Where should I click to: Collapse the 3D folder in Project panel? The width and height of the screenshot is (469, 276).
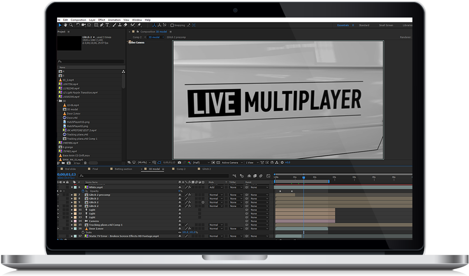[58, 101]
